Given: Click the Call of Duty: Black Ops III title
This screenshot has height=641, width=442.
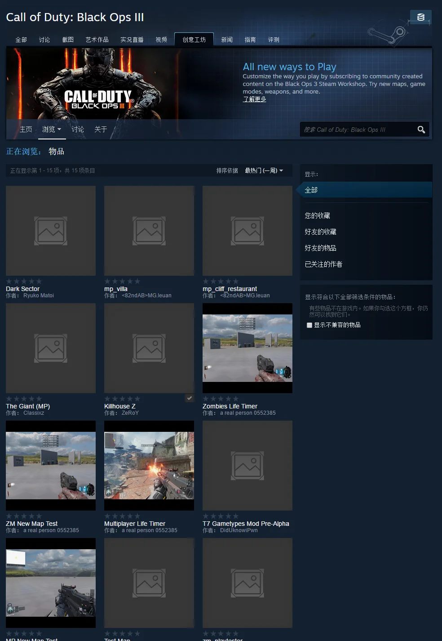Looking at the screenshot, I should pyautogui.click(x=75, y=17).
